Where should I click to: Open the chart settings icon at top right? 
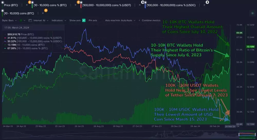[x=252, y=13]
